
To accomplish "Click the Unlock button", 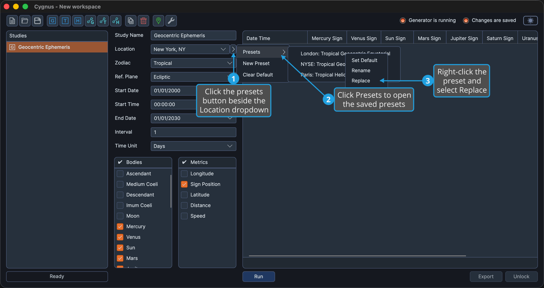I will (521, 277).
